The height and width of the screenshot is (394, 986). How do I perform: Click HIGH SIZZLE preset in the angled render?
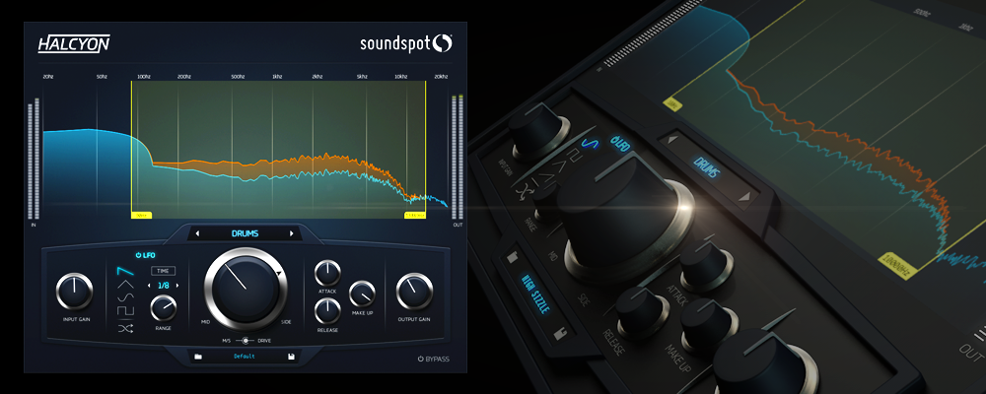pyautogui.click(x=535, y=294)
